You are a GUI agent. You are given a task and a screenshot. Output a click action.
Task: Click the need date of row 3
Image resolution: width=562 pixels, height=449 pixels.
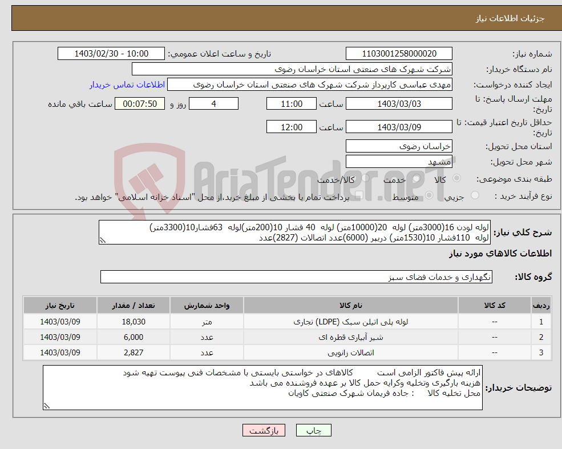(60, 352)
